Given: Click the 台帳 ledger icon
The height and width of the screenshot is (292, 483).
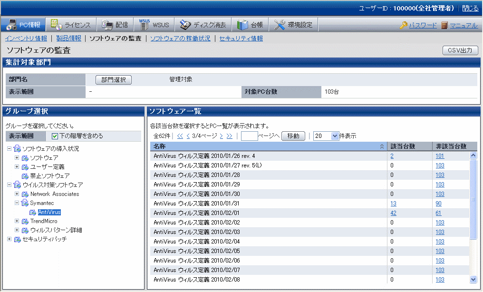Looking at the screenshot, I should (x=242, y=25).
